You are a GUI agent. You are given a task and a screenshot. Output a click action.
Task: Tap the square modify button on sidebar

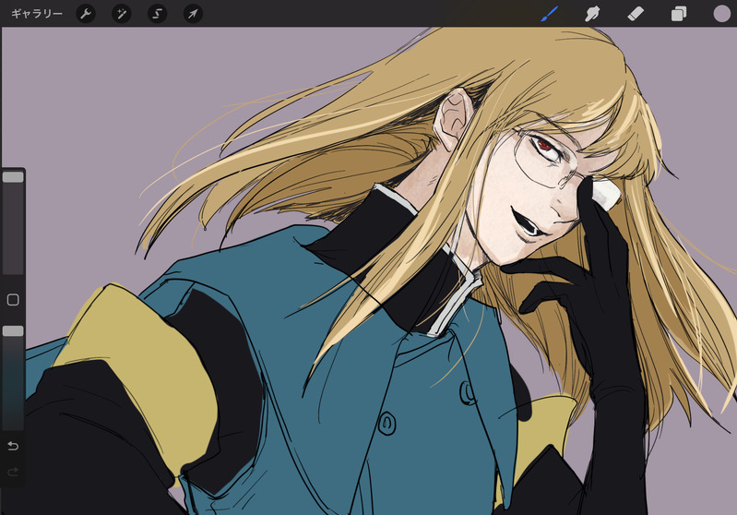(x=13, y=300)
